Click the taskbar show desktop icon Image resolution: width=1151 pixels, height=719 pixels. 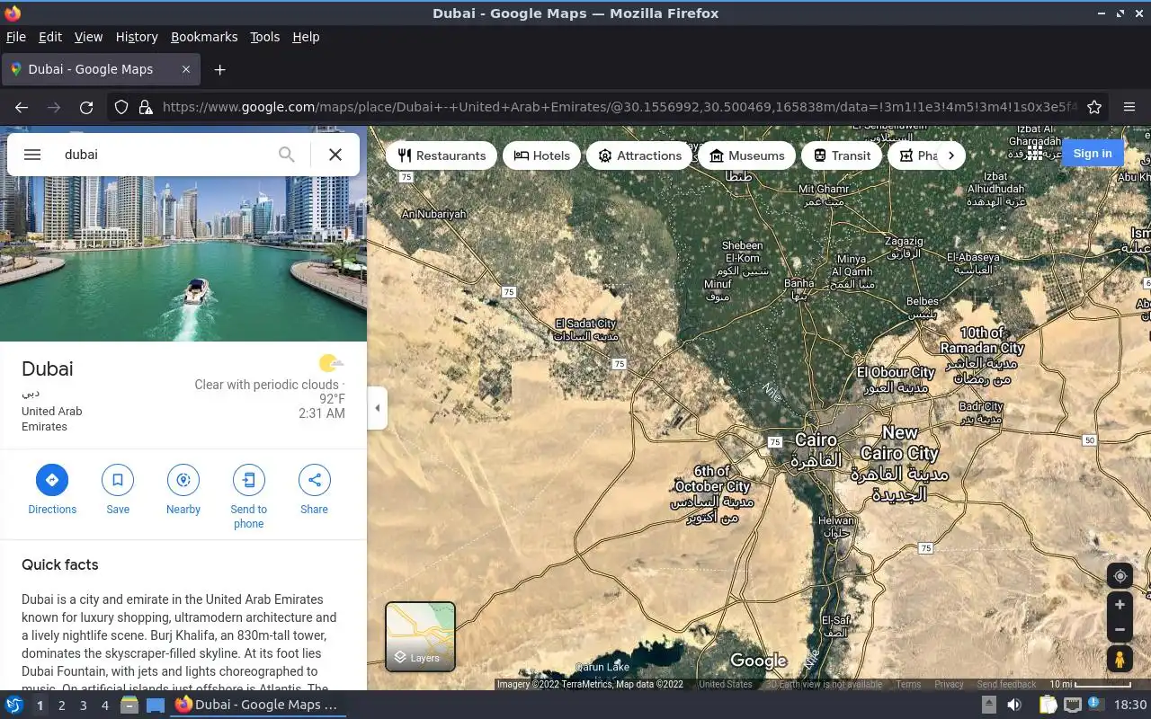156,705
